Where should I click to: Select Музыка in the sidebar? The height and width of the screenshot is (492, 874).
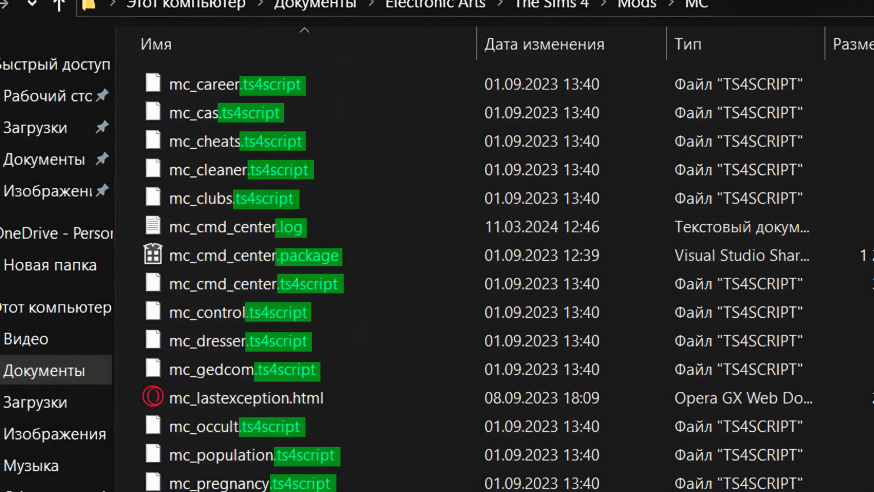click(x=31, y=466)
